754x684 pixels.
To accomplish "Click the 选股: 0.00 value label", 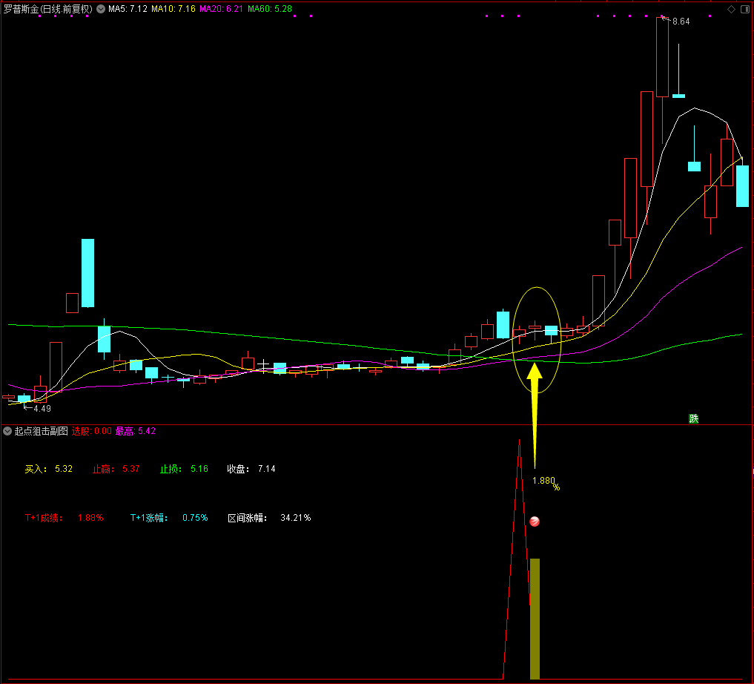I will 91,431.
